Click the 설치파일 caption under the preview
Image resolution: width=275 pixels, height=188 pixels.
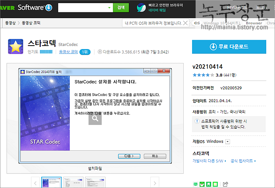(x=95, y=169)
